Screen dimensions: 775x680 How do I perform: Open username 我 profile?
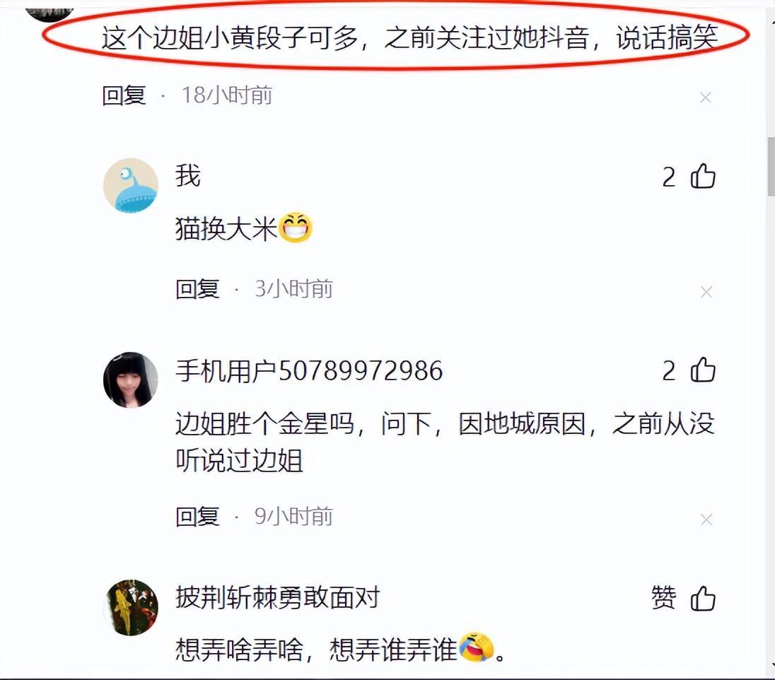point(188,176)
